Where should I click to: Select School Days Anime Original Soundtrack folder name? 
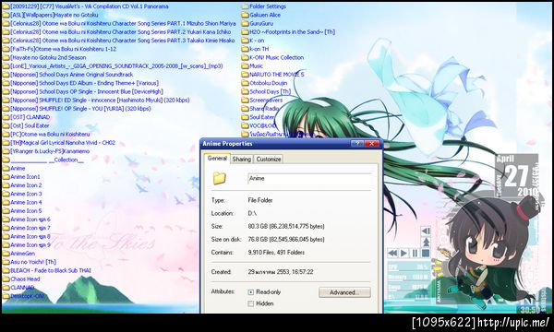pyautogui.click(x=72, y=75)
